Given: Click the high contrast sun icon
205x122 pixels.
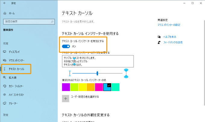Looking at the screenshot, I should tap(5, 95).
